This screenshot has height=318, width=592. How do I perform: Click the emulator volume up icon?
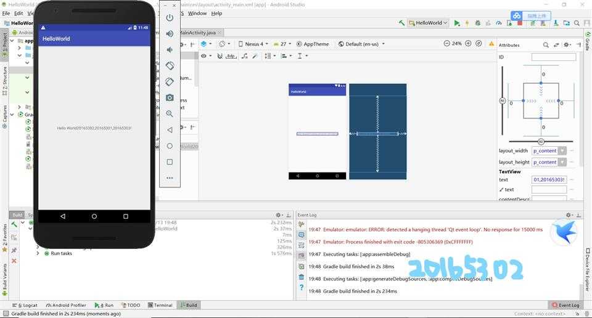coord(170,34)
